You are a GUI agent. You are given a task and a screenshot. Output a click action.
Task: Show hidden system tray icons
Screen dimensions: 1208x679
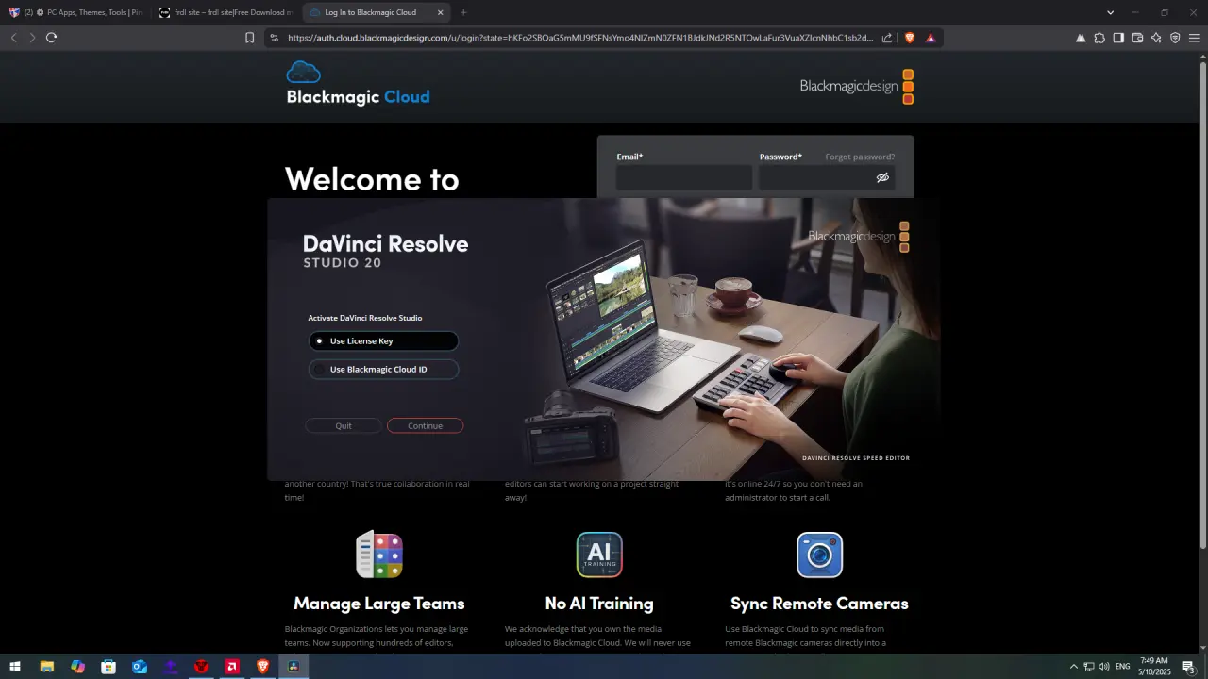[1073, 667]
